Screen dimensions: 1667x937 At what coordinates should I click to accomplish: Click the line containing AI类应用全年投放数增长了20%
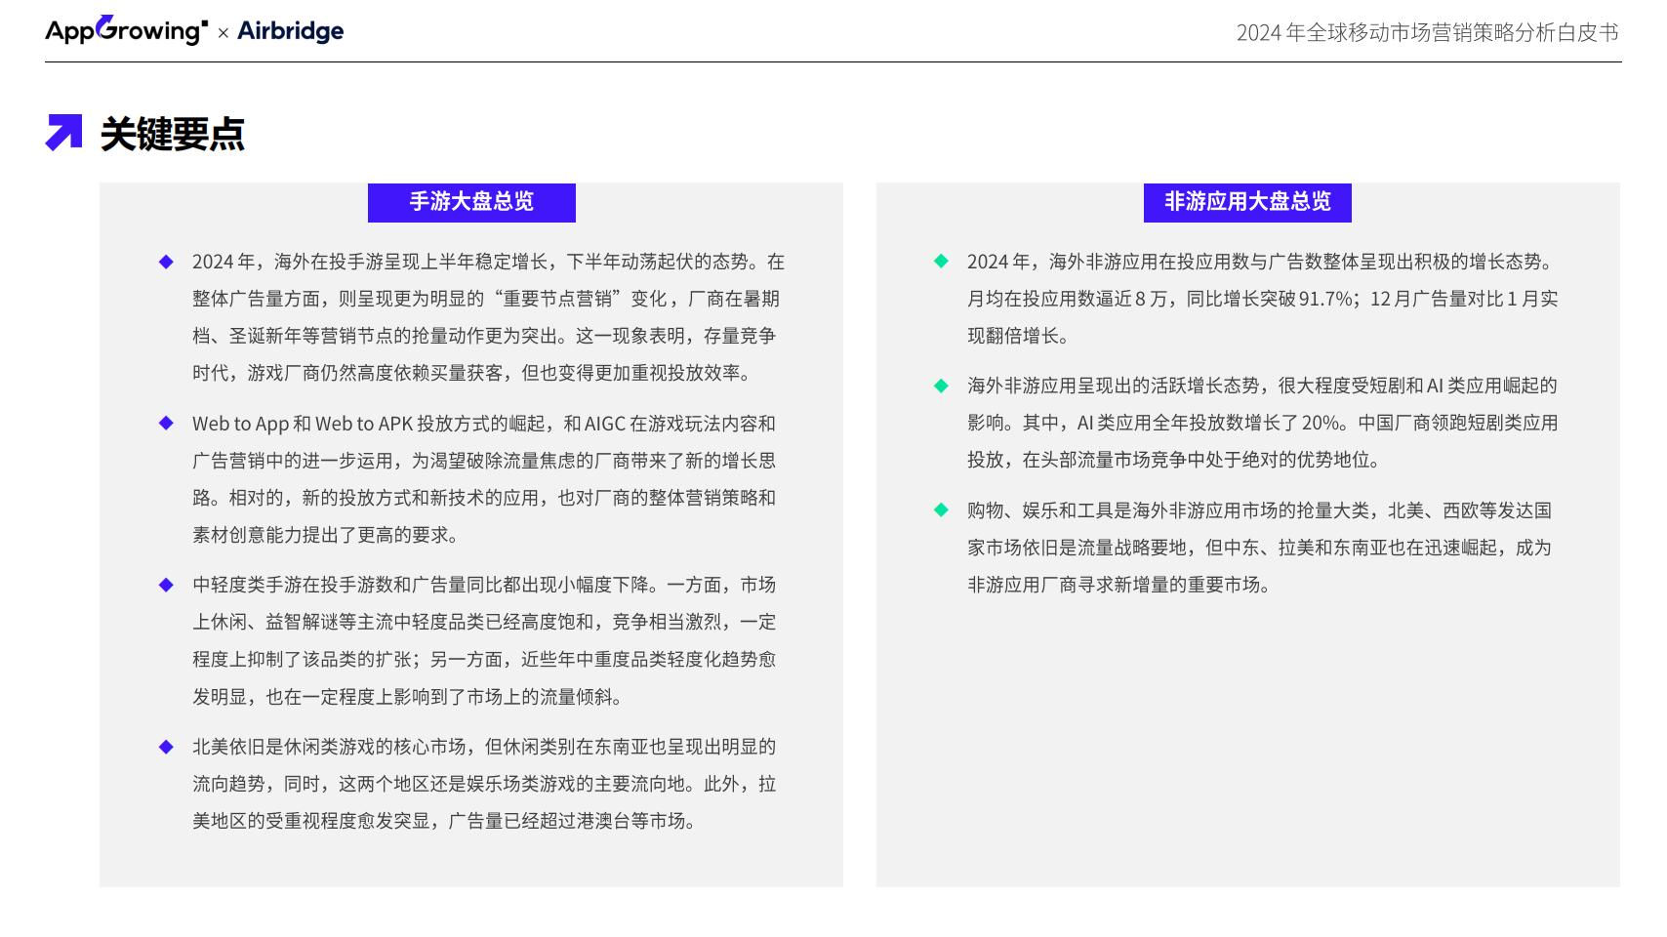tap(1263, 423)
